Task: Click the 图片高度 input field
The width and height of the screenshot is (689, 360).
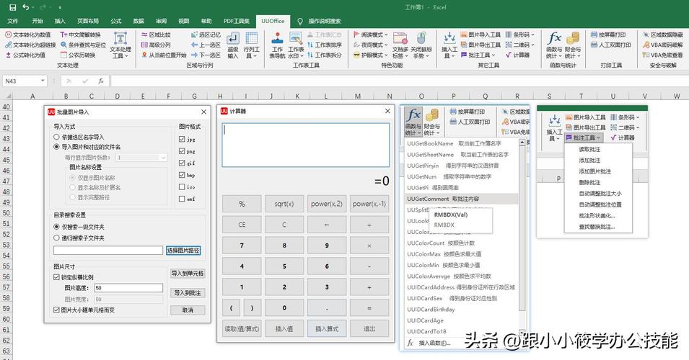Action: coord(128,288)
